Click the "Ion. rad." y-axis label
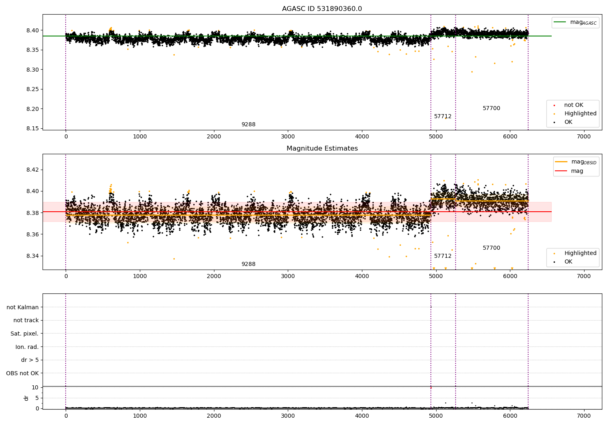Screen dimensions: 608x425 pyautogui.click(x=27, y=347)
